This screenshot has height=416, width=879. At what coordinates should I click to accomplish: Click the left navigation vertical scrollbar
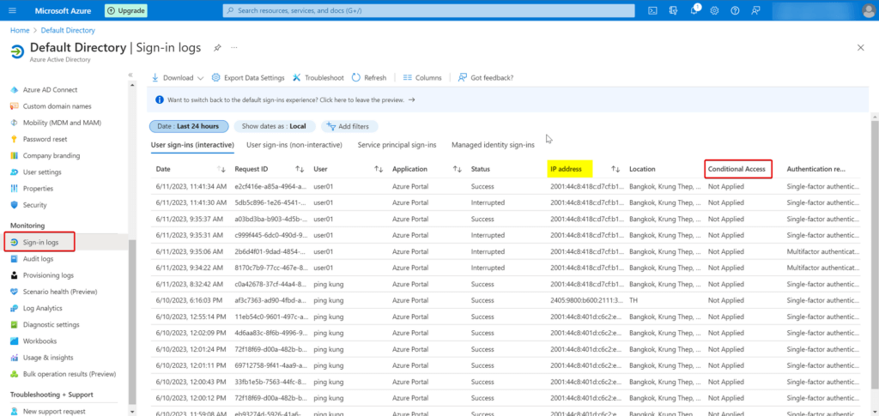point(132,322)
